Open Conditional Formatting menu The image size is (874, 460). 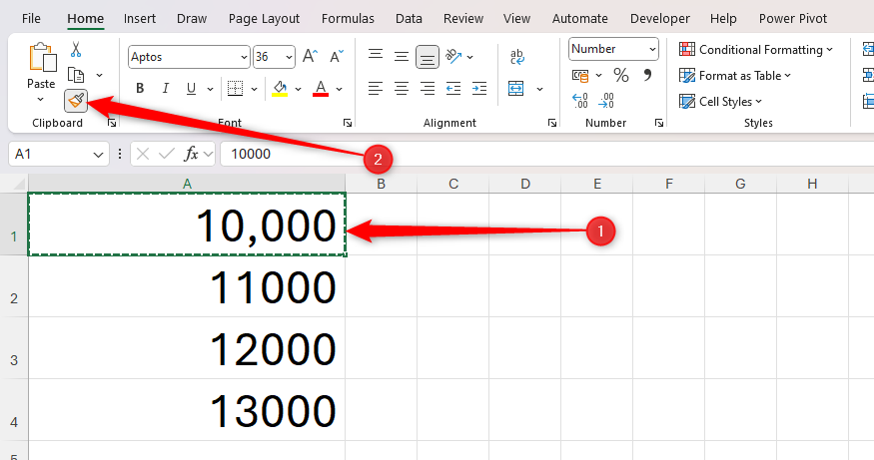756,49
